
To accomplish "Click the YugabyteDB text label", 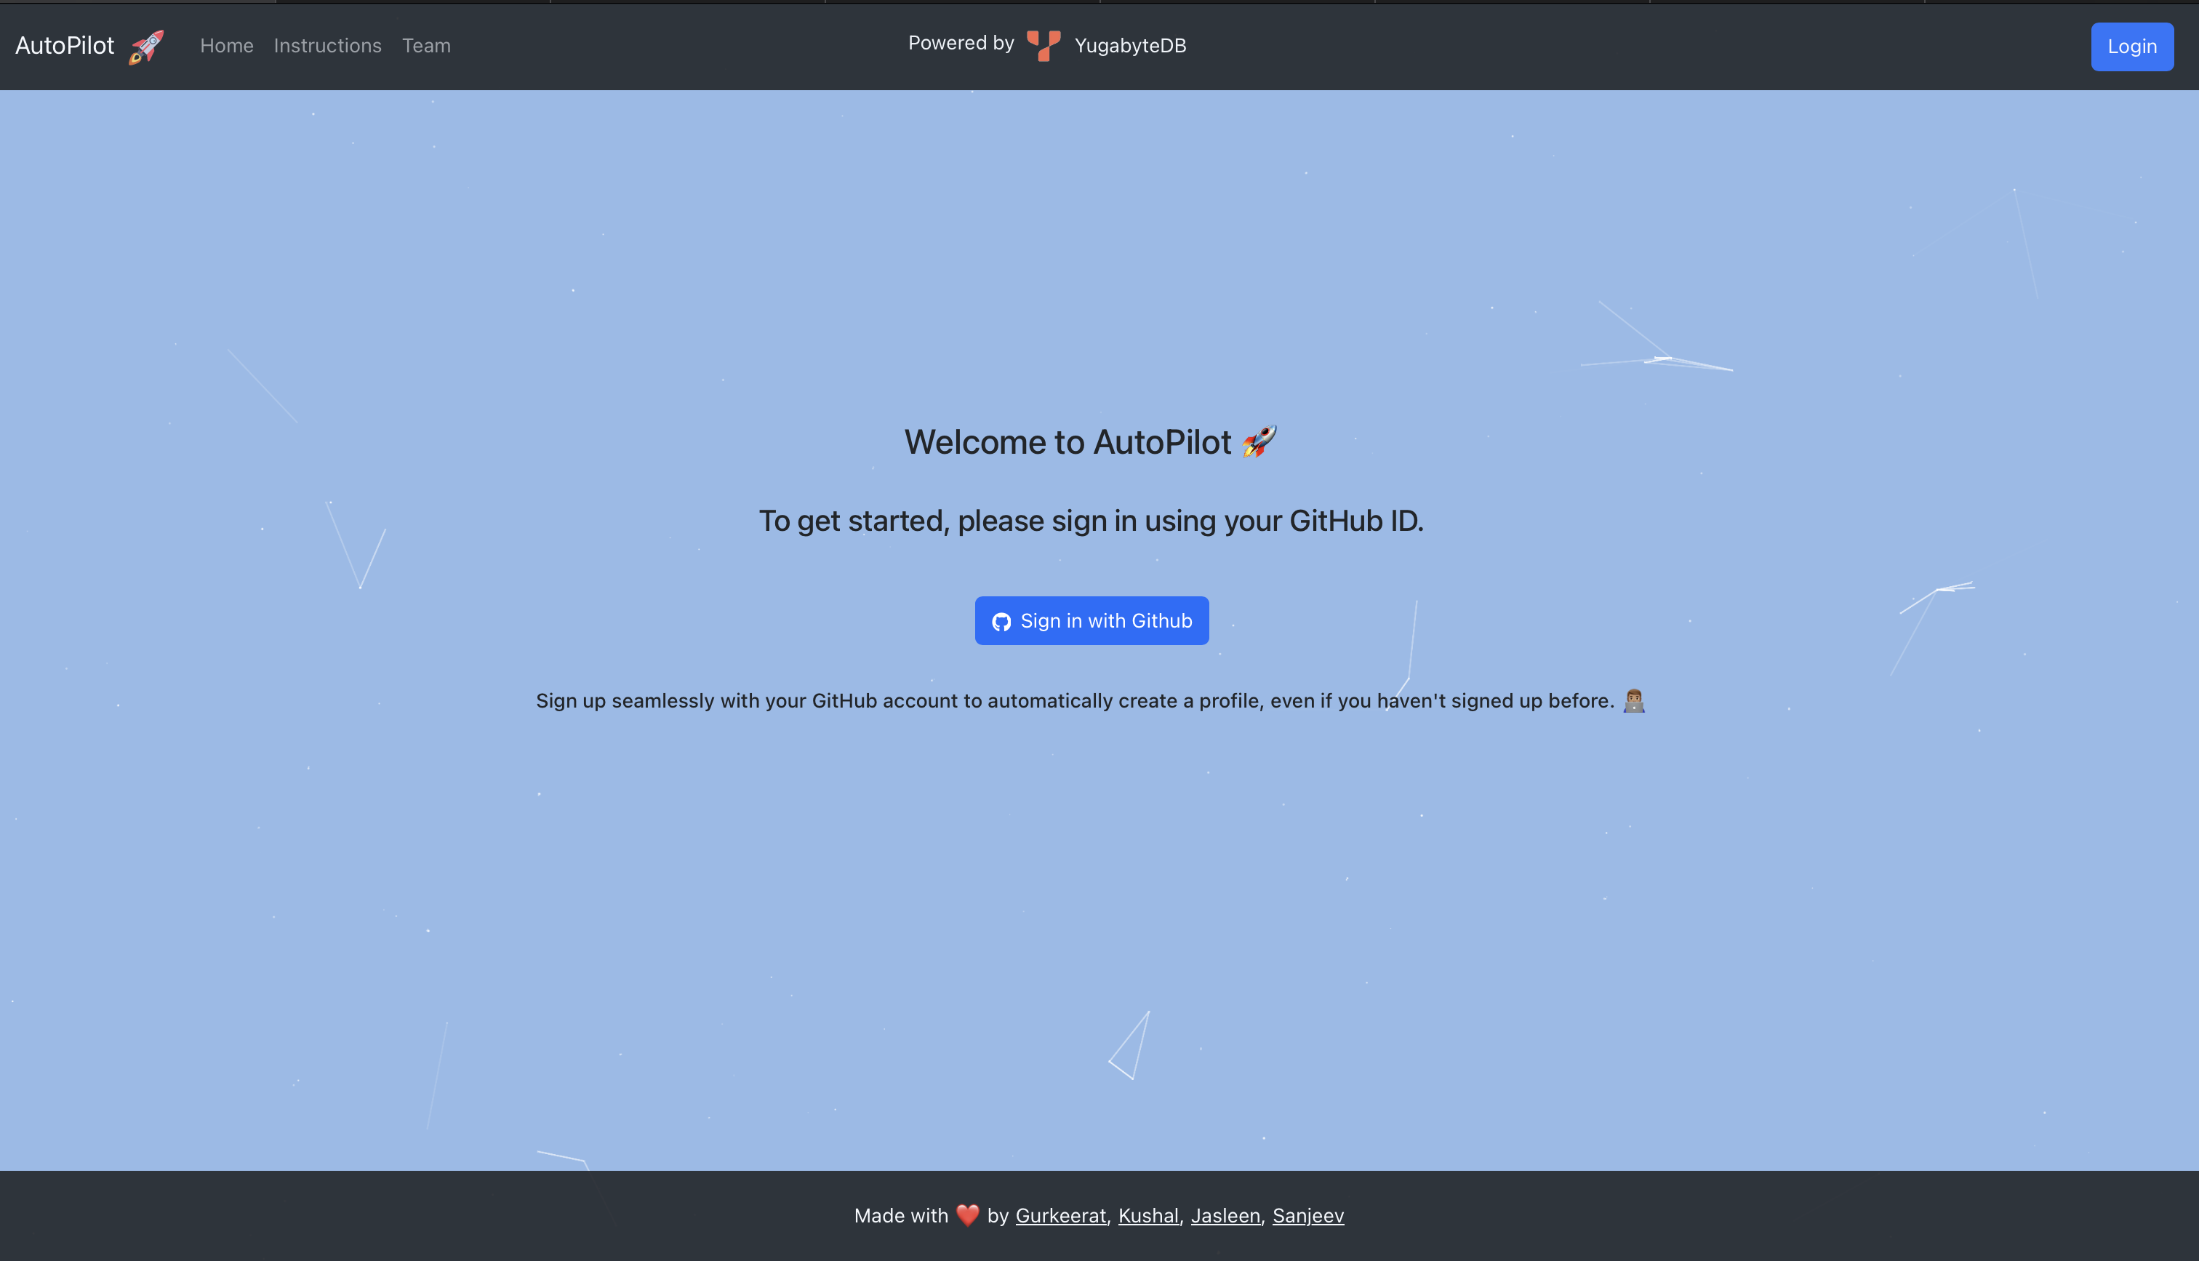I will click(x=1130, y=46).
